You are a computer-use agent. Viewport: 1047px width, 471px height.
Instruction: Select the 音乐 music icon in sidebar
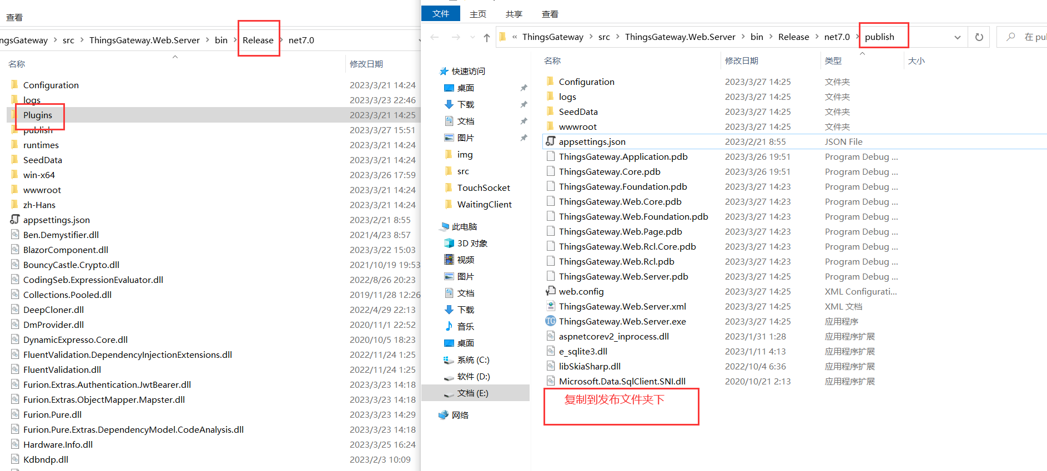(x=449, y=326)
